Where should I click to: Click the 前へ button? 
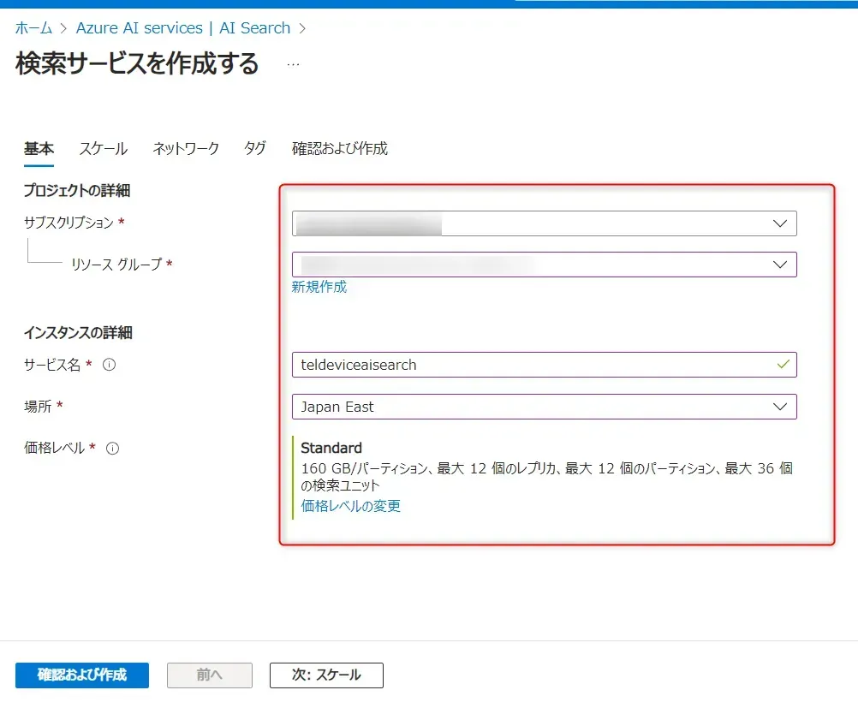(209, 675)
